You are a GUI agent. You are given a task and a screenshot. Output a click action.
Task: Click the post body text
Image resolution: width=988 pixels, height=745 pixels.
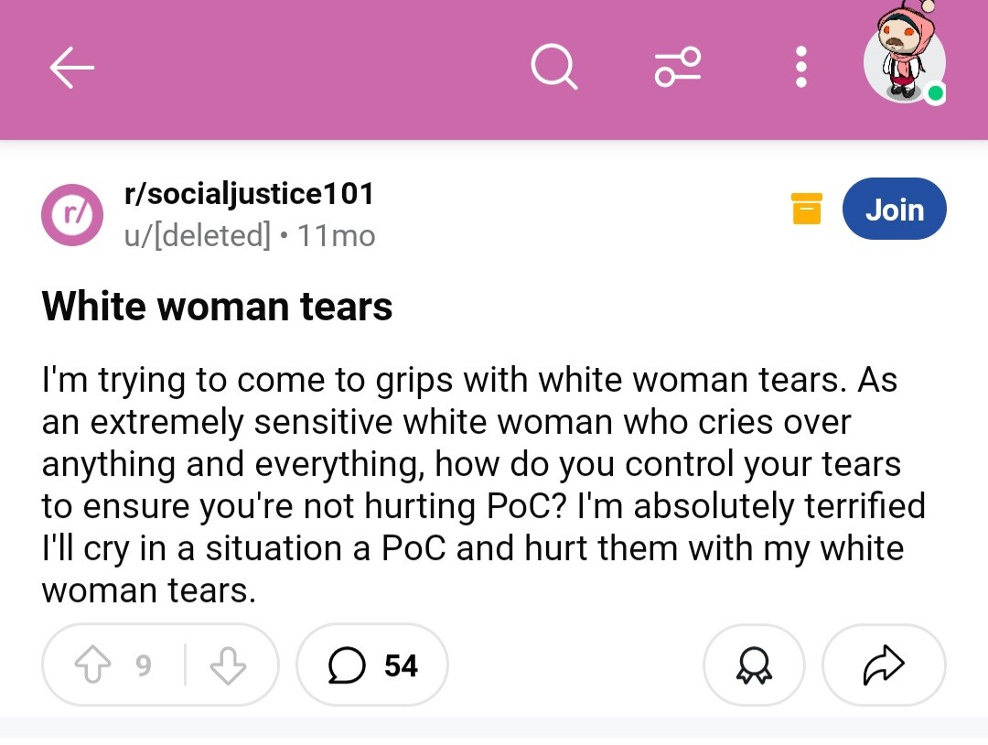pos(483,485)
